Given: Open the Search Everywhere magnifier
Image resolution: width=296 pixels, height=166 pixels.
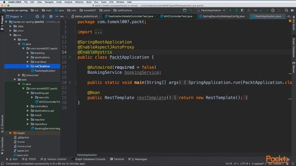Looking at the screenshot, I should pyautogui.click(x=286, y=10).
